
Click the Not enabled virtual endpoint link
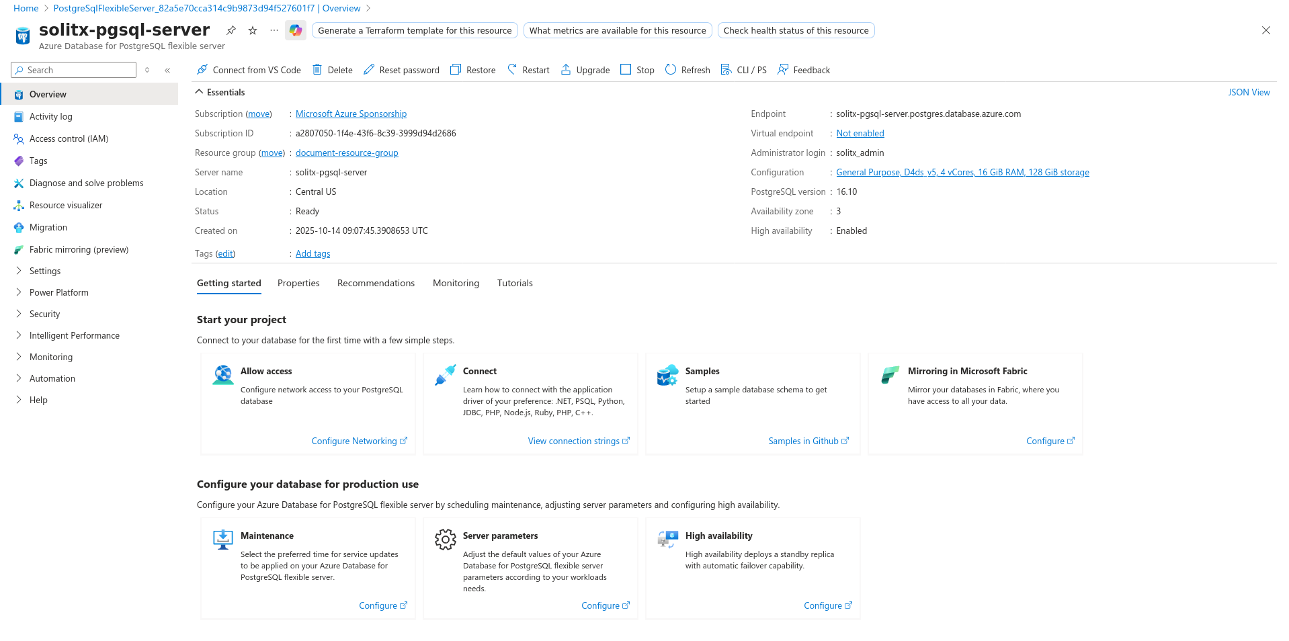pyautogui.click(x=860, y=133)
